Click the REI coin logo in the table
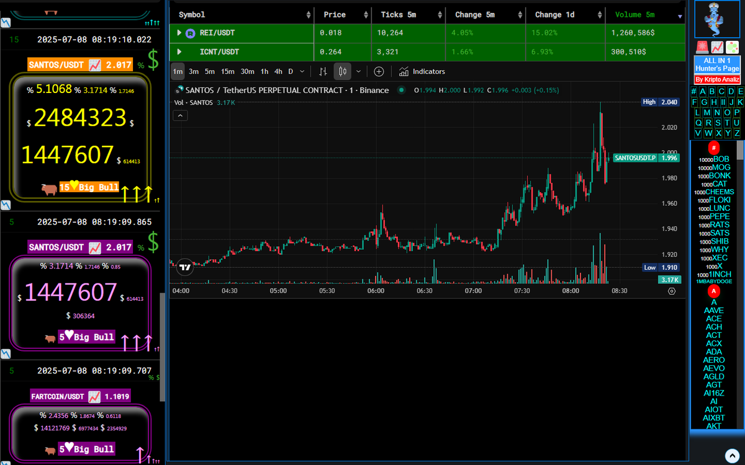Image resolution: width=745 pixels, height=465 pixels. pyautogui.click(x=191, y=32)
